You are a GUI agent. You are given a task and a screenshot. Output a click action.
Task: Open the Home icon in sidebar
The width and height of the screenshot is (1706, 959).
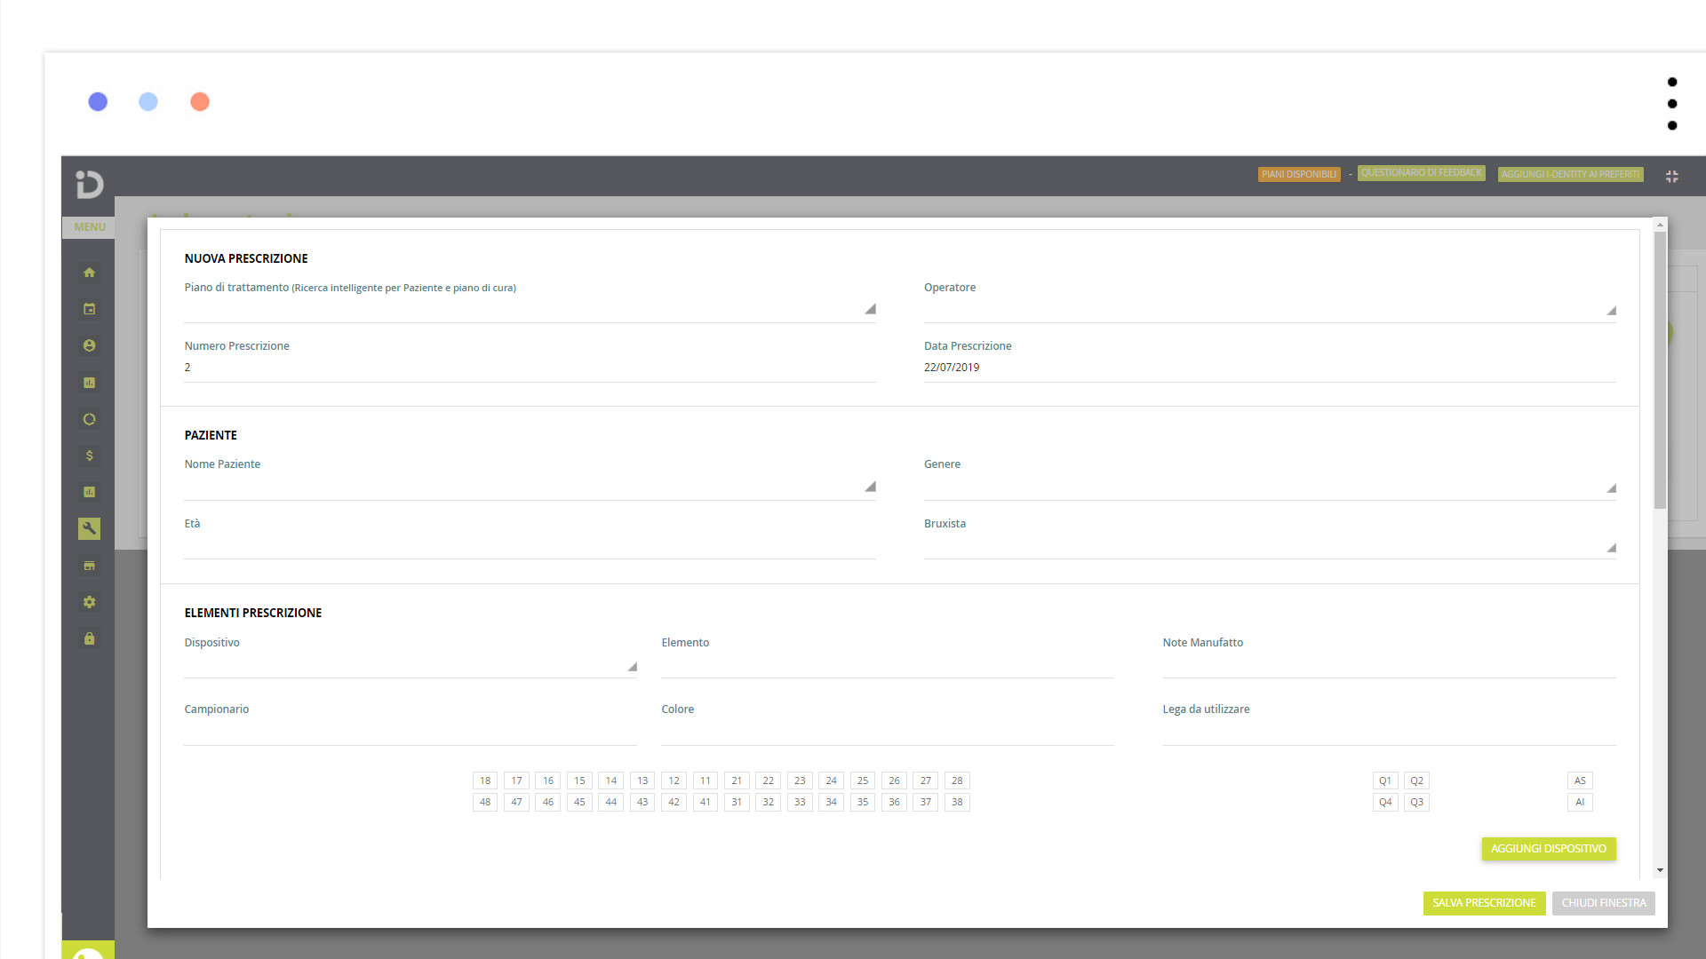point(89,273)
